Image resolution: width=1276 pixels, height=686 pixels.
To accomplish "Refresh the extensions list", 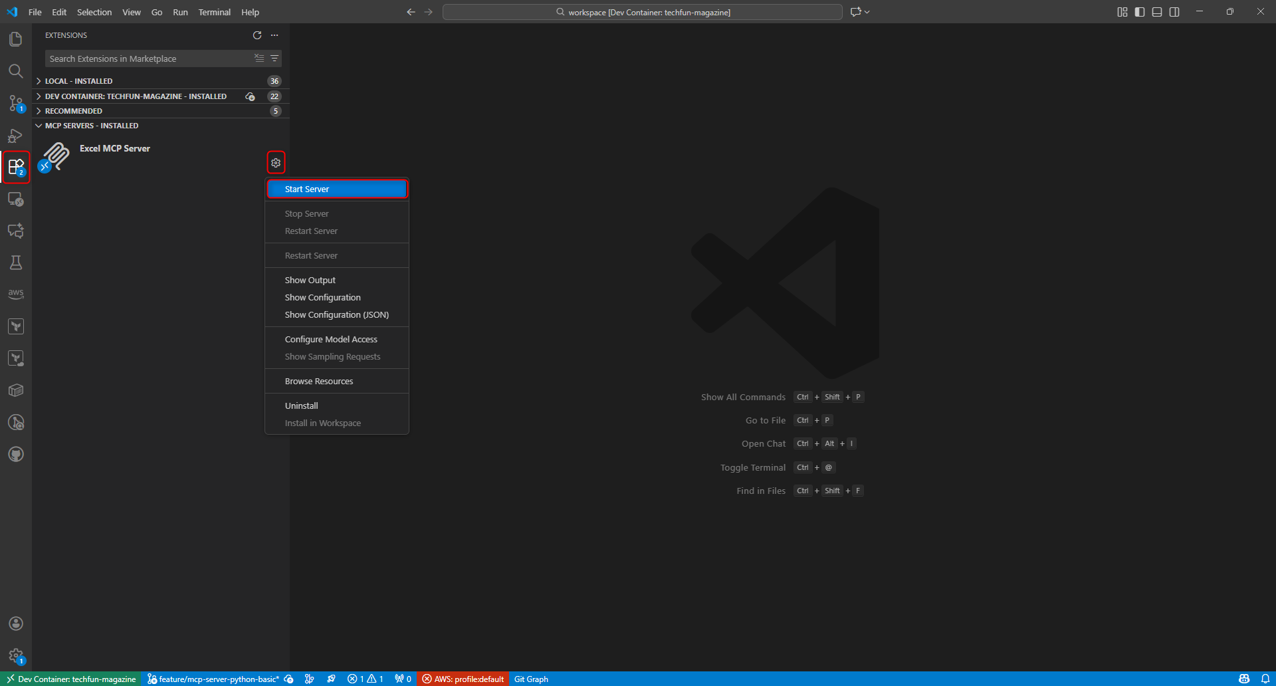I will [x=257, y=35].
